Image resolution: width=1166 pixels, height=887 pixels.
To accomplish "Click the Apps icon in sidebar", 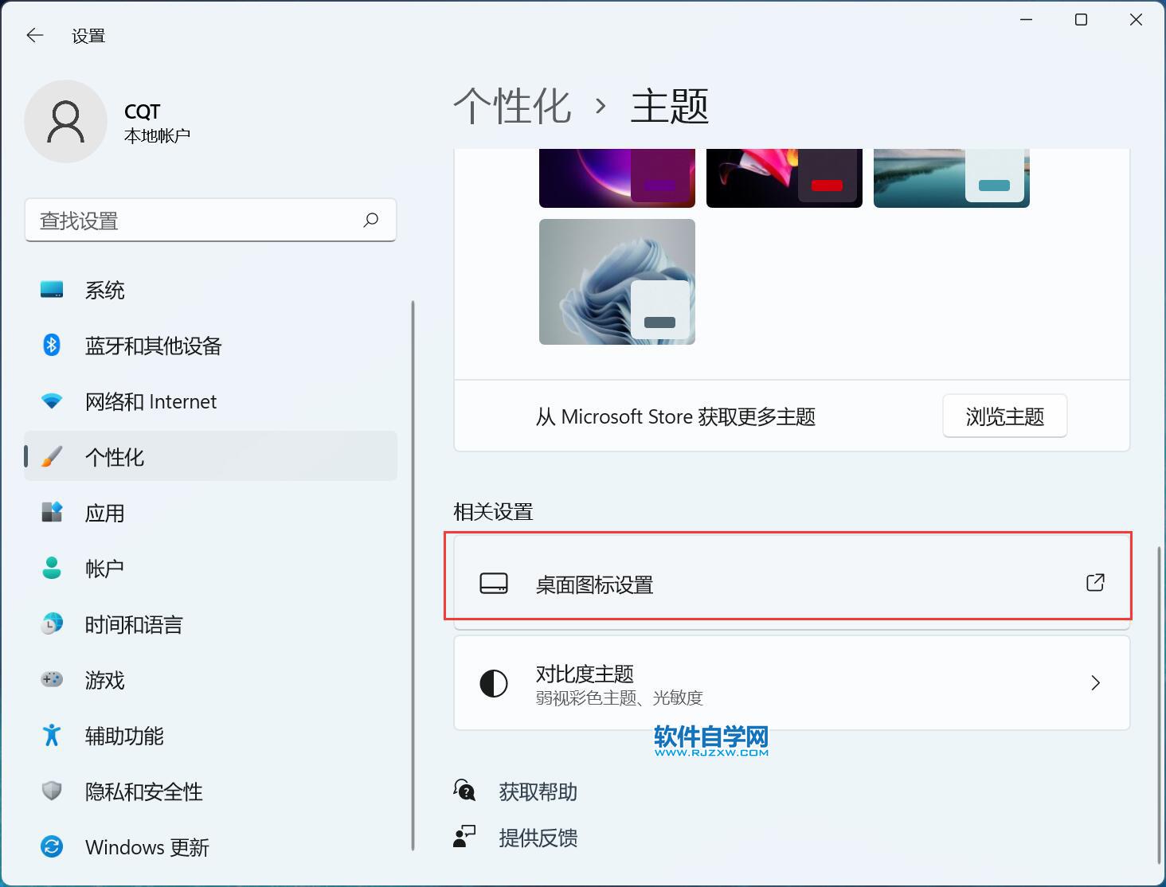I will 52,513.
